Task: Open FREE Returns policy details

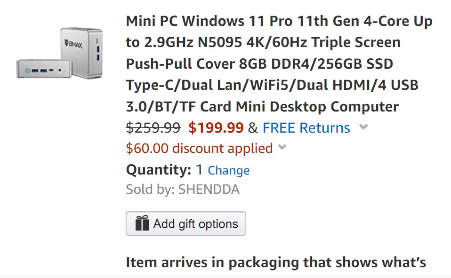Action: [x=306, y=127]
